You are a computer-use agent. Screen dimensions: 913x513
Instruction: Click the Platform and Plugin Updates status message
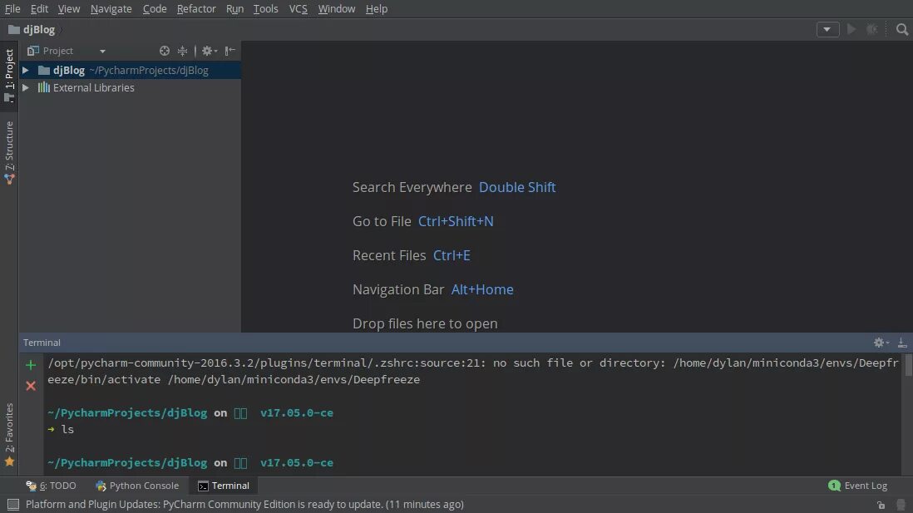[244, 504]
